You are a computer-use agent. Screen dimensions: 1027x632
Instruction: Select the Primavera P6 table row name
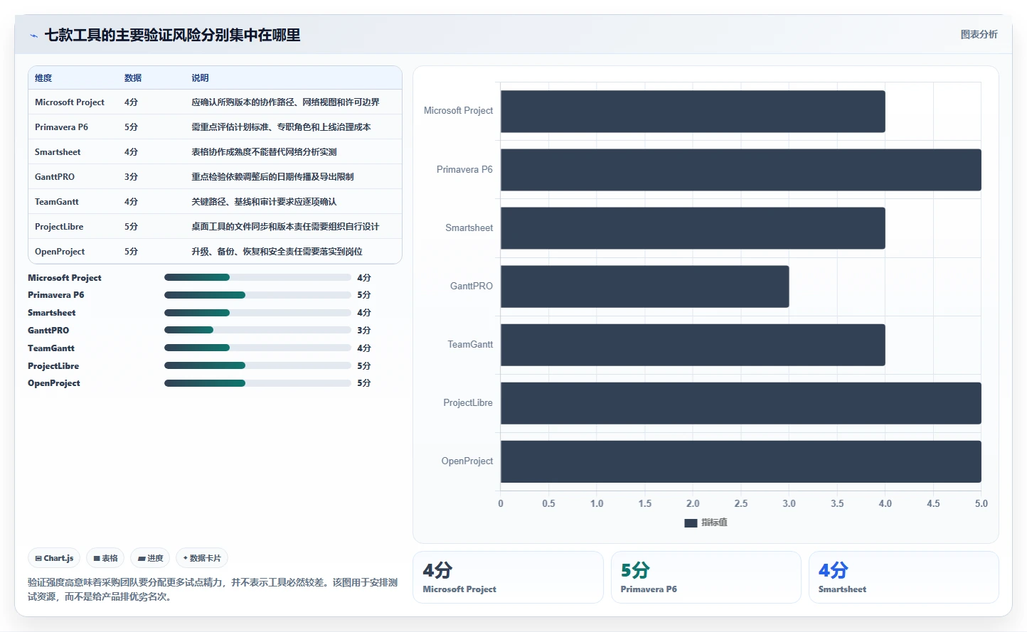[62, 127]
